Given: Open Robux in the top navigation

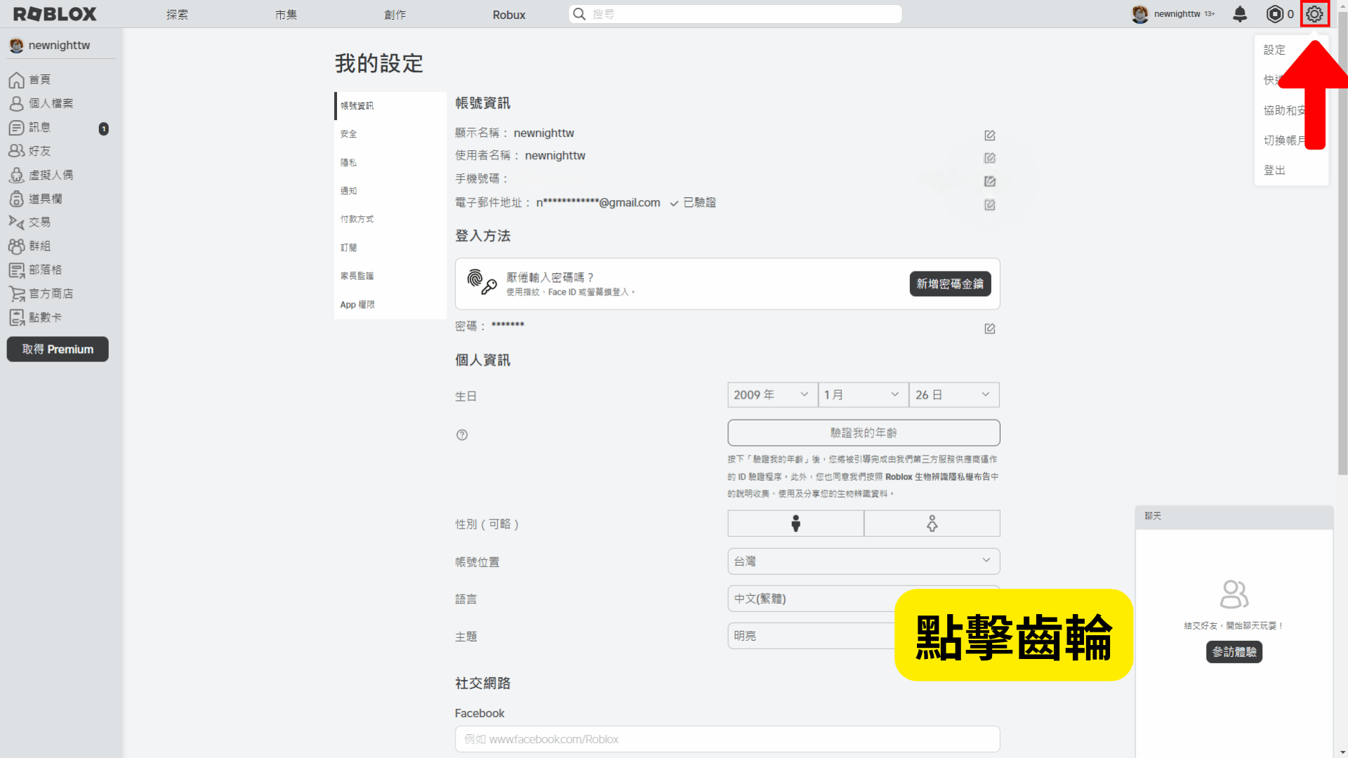Looking at the screenshot, I should click(x=509, y=15).
